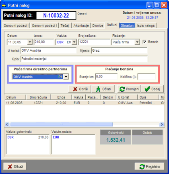Screen dimensions: 169x174
Task: Toggle the Benzin checkbox
Action: pos(144,42)
